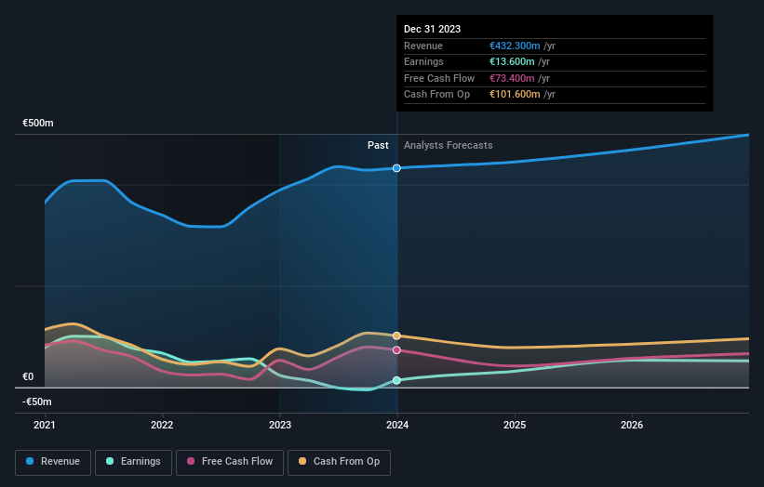The width and height of the screenshot is (764, 487).
Task: Click the Free Cash Flow label in tooltip
Action: [439, 78]
